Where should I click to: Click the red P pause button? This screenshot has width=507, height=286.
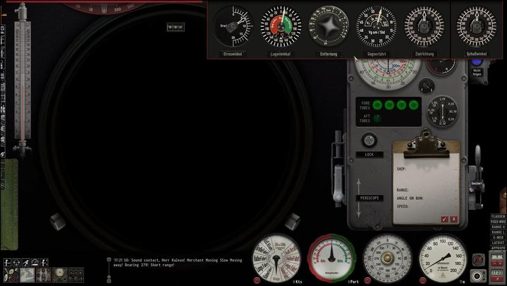(497, 279)
